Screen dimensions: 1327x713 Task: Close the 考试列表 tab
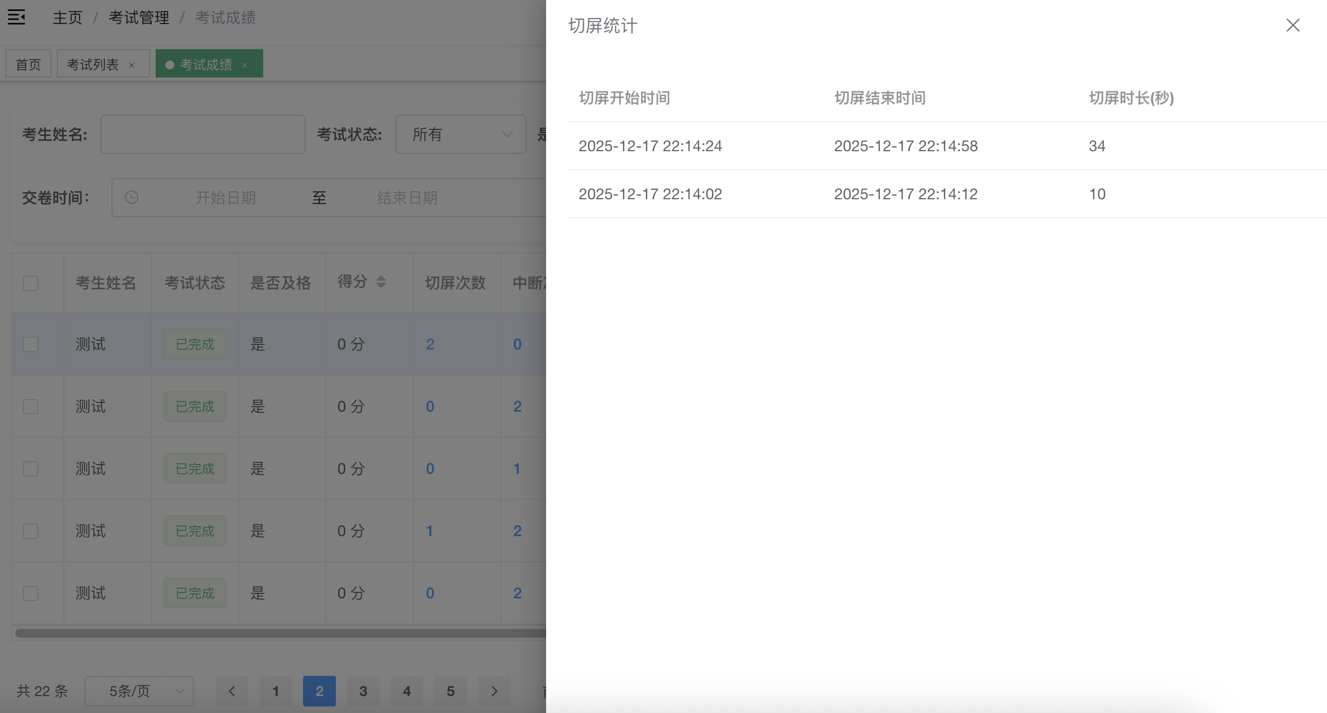point(132,64)
